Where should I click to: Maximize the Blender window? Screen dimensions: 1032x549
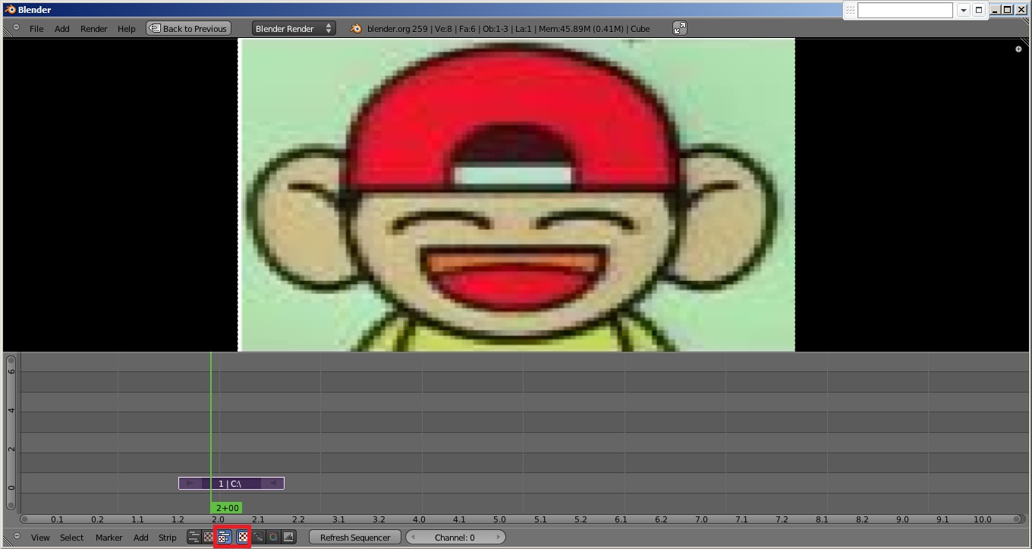1007,10
